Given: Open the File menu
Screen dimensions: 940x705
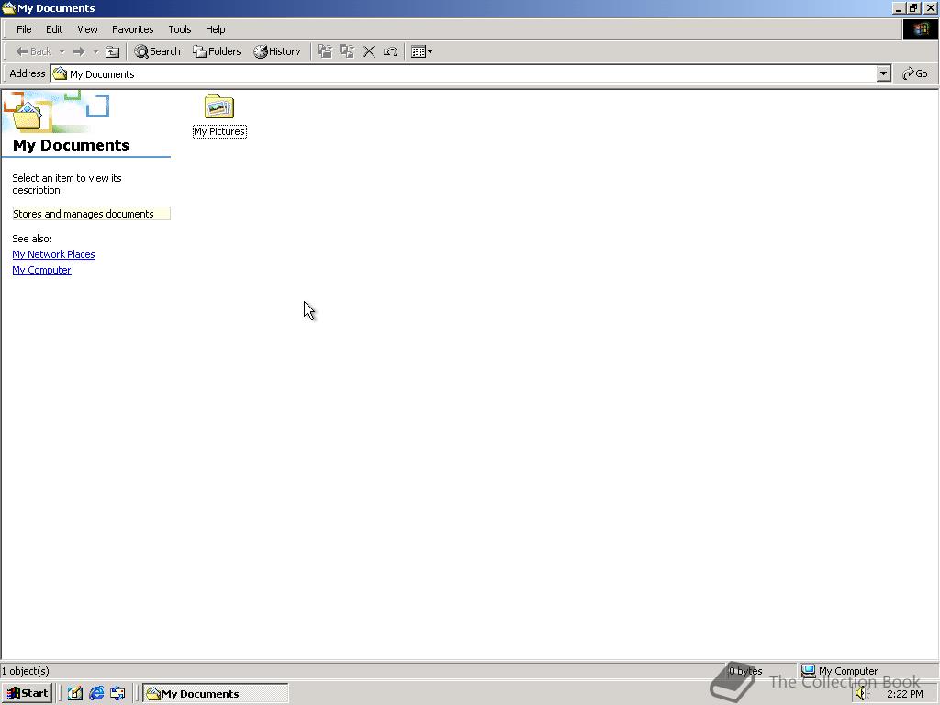Looking at the screenshot, I should tap(24, 29).
